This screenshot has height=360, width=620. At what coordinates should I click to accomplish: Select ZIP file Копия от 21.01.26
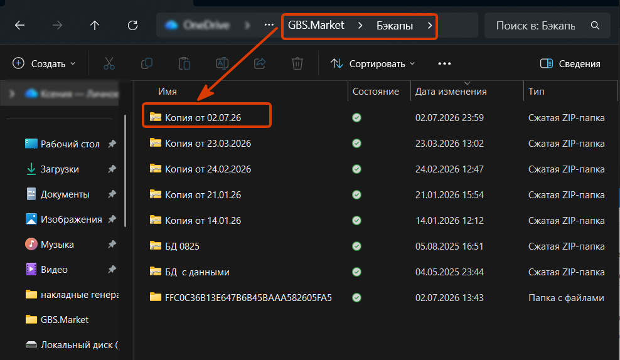203,195
